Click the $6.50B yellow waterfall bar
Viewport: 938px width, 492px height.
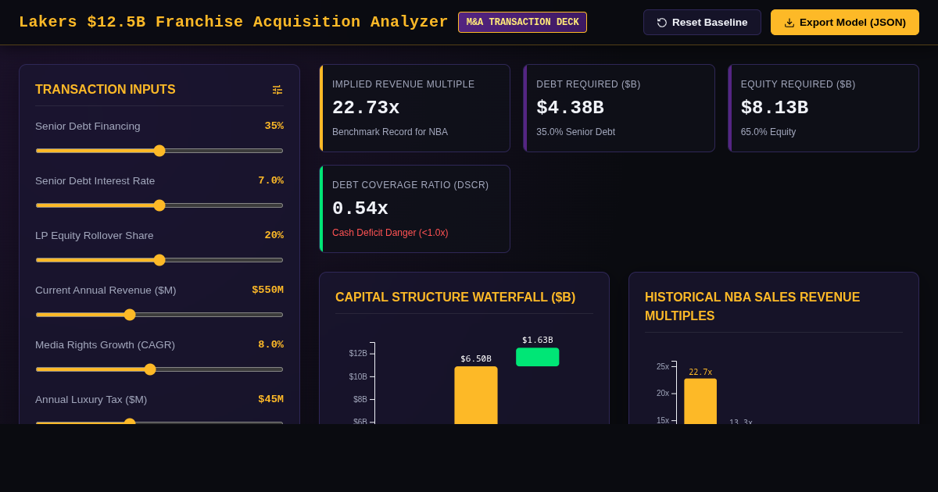(476, 395)
